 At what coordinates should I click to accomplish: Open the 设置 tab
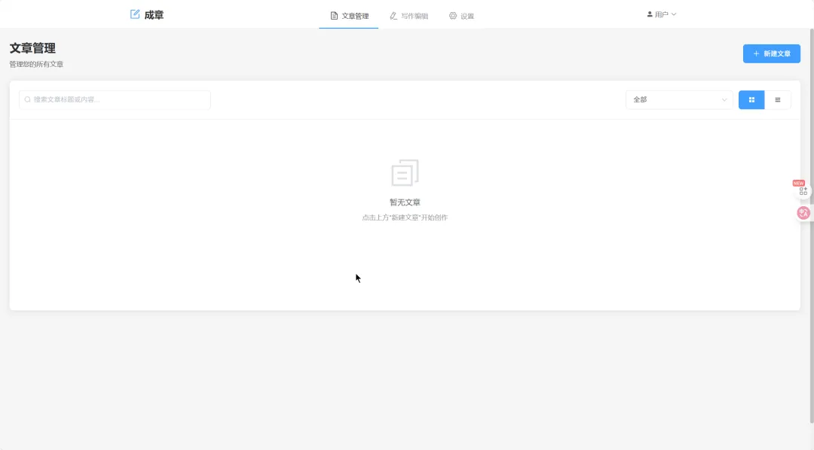pos(461,16)
